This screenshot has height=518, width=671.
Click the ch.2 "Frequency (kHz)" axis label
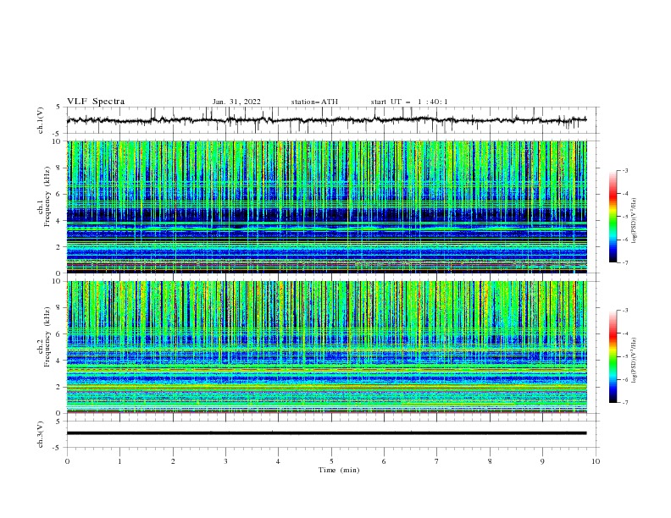pos(47,337)
